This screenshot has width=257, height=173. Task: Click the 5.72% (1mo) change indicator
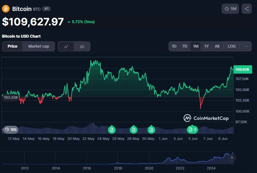[81, 22]
